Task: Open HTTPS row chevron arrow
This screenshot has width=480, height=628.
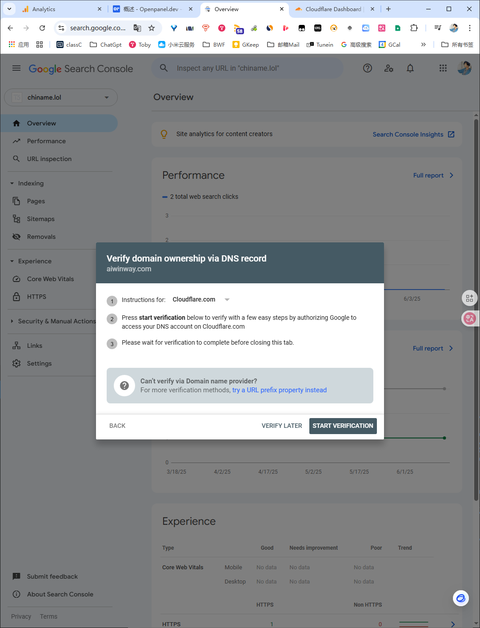Action: (x=452, y=624)
